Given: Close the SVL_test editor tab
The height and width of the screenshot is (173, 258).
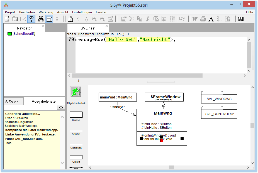Looking at the screenshot, I should tap(106, 26).
